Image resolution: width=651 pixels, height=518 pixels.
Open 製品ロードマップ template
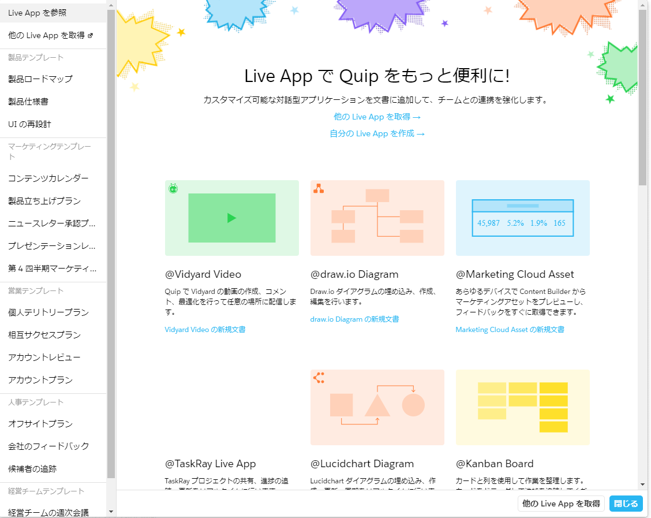[40, 79]
